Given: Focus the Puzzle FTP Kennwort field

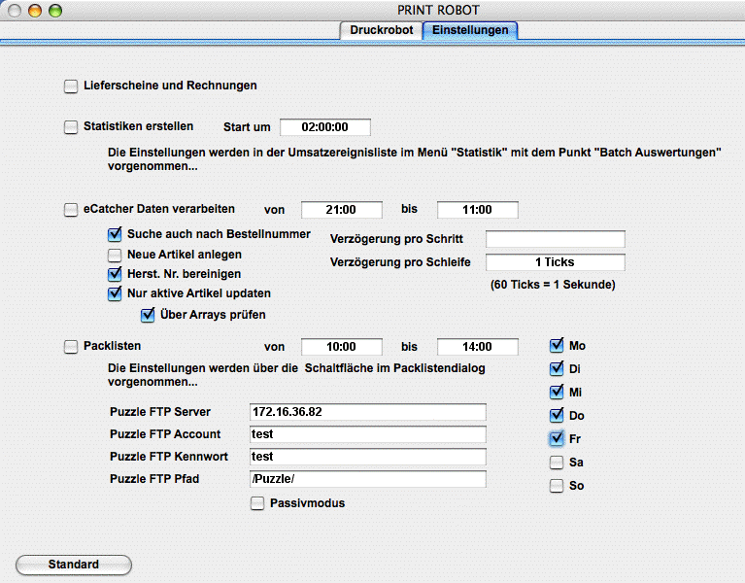Looking at the screenshot, I should (367, 457).
